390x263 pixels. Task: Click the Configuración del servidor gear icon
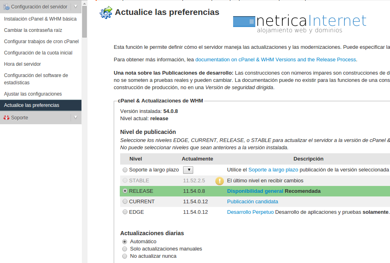point(6,7)
